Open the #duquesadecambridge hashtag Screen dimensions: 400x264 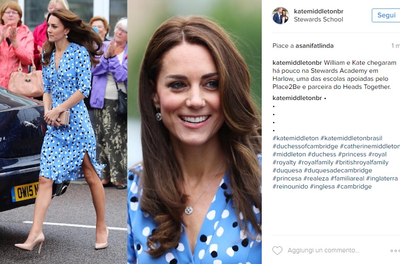338,170
